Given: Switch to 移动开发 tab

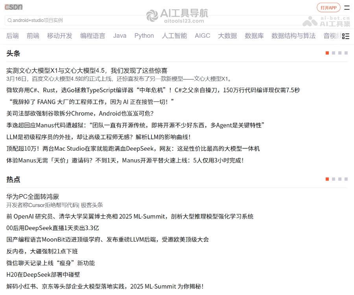Looking at the screenshot, I should click(x=60, y=36).
